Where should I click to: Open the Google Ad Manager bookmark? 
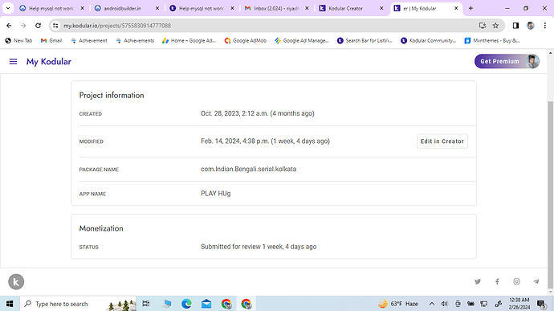(x=302, y=41)
